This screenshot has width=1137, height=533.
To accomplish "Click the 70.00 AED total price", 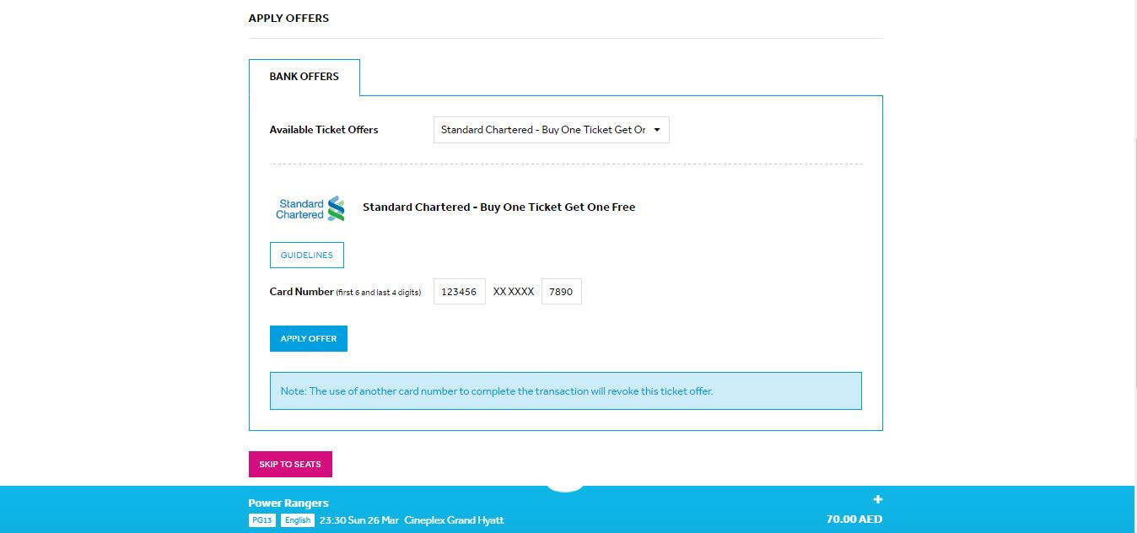I will tap(854, 520).
